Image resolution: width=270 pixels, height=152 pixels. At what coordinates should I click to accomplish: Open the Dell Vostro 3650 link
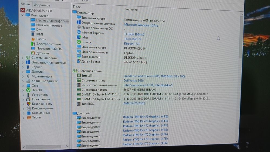point(134,80)
